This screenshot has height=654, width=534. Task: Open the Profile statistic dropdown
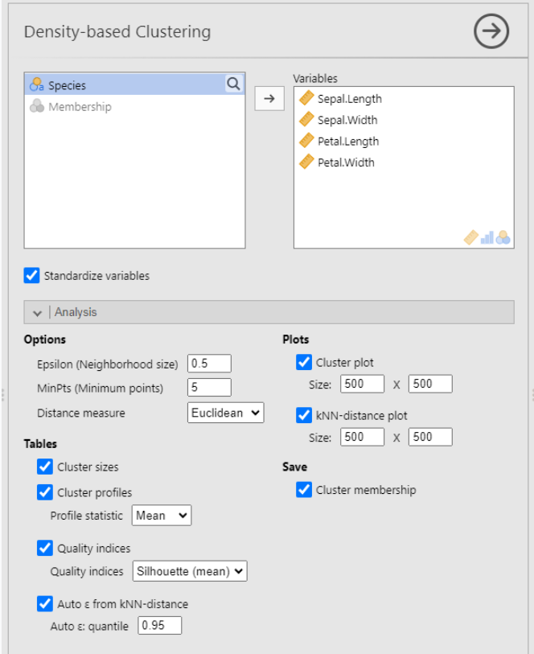[162, 516]
